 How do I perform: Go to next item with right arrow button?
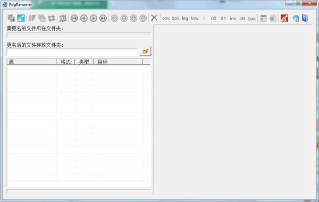[x=94, y=18]
